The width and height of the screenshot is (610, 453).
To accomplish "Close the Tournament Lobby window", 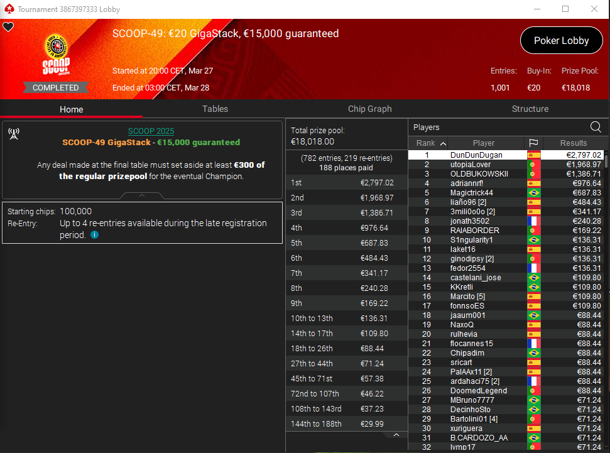I will pos(594,9).
